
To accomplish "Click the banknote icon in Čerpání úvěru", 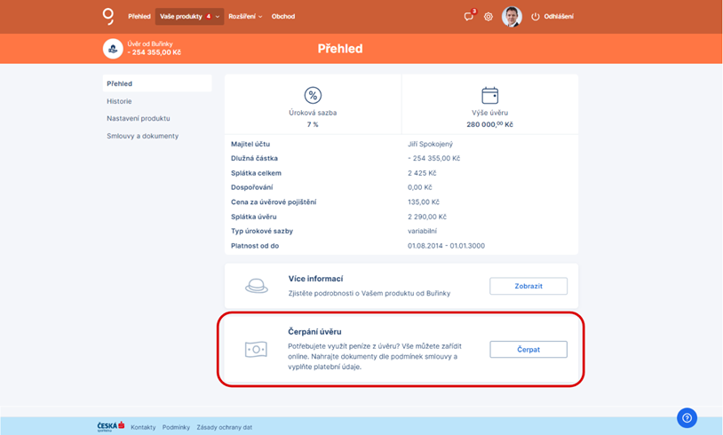I will click(x=256, y=350).
